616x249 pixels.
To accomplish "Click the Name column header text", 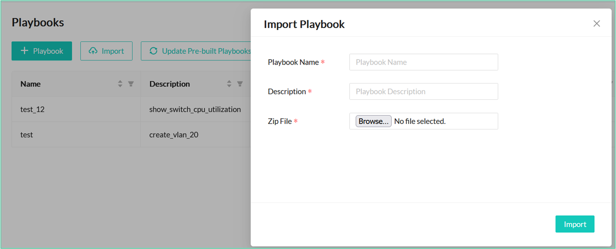I will pyautogui.click(x=31, y=84).
